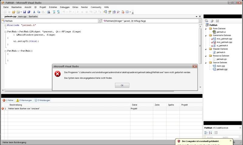Click the Save icon in the toolbar

(x=25, y=12)
